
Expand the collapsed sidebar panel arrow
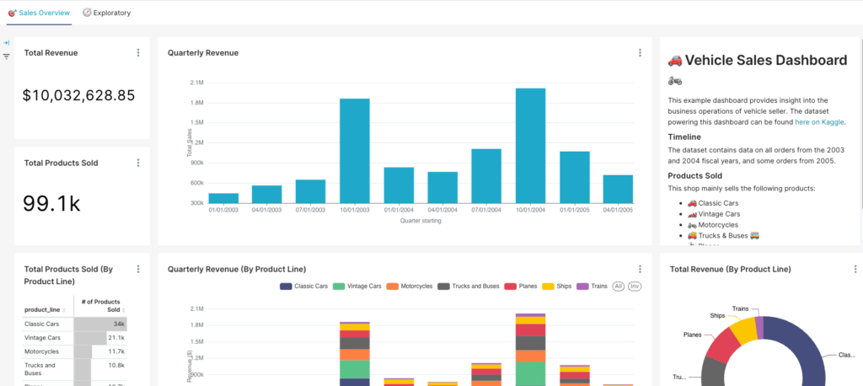pos(6,42)
